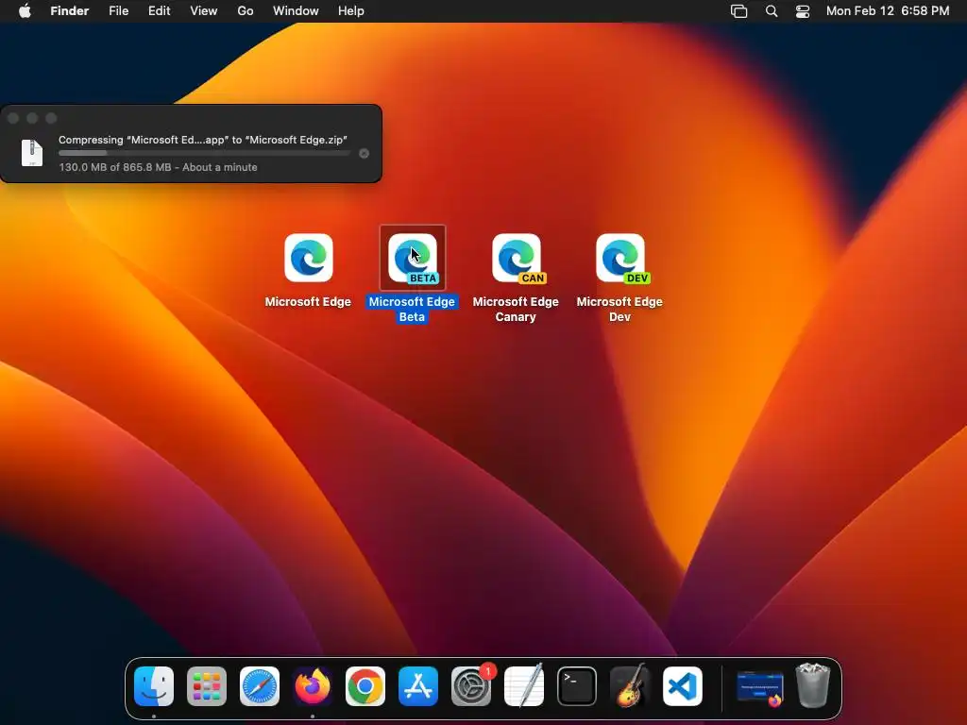967x725 pixels.
Task: Open the Finder menu
Action: [70, 11]
